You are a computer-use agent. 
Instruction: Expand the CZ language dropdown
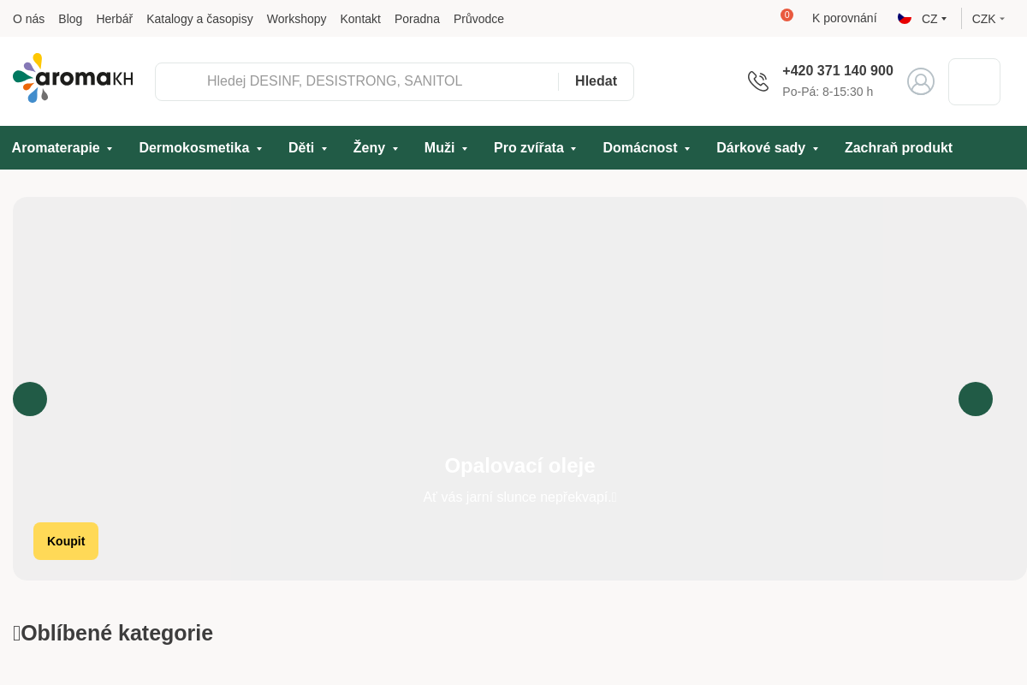tap(934, 19)
